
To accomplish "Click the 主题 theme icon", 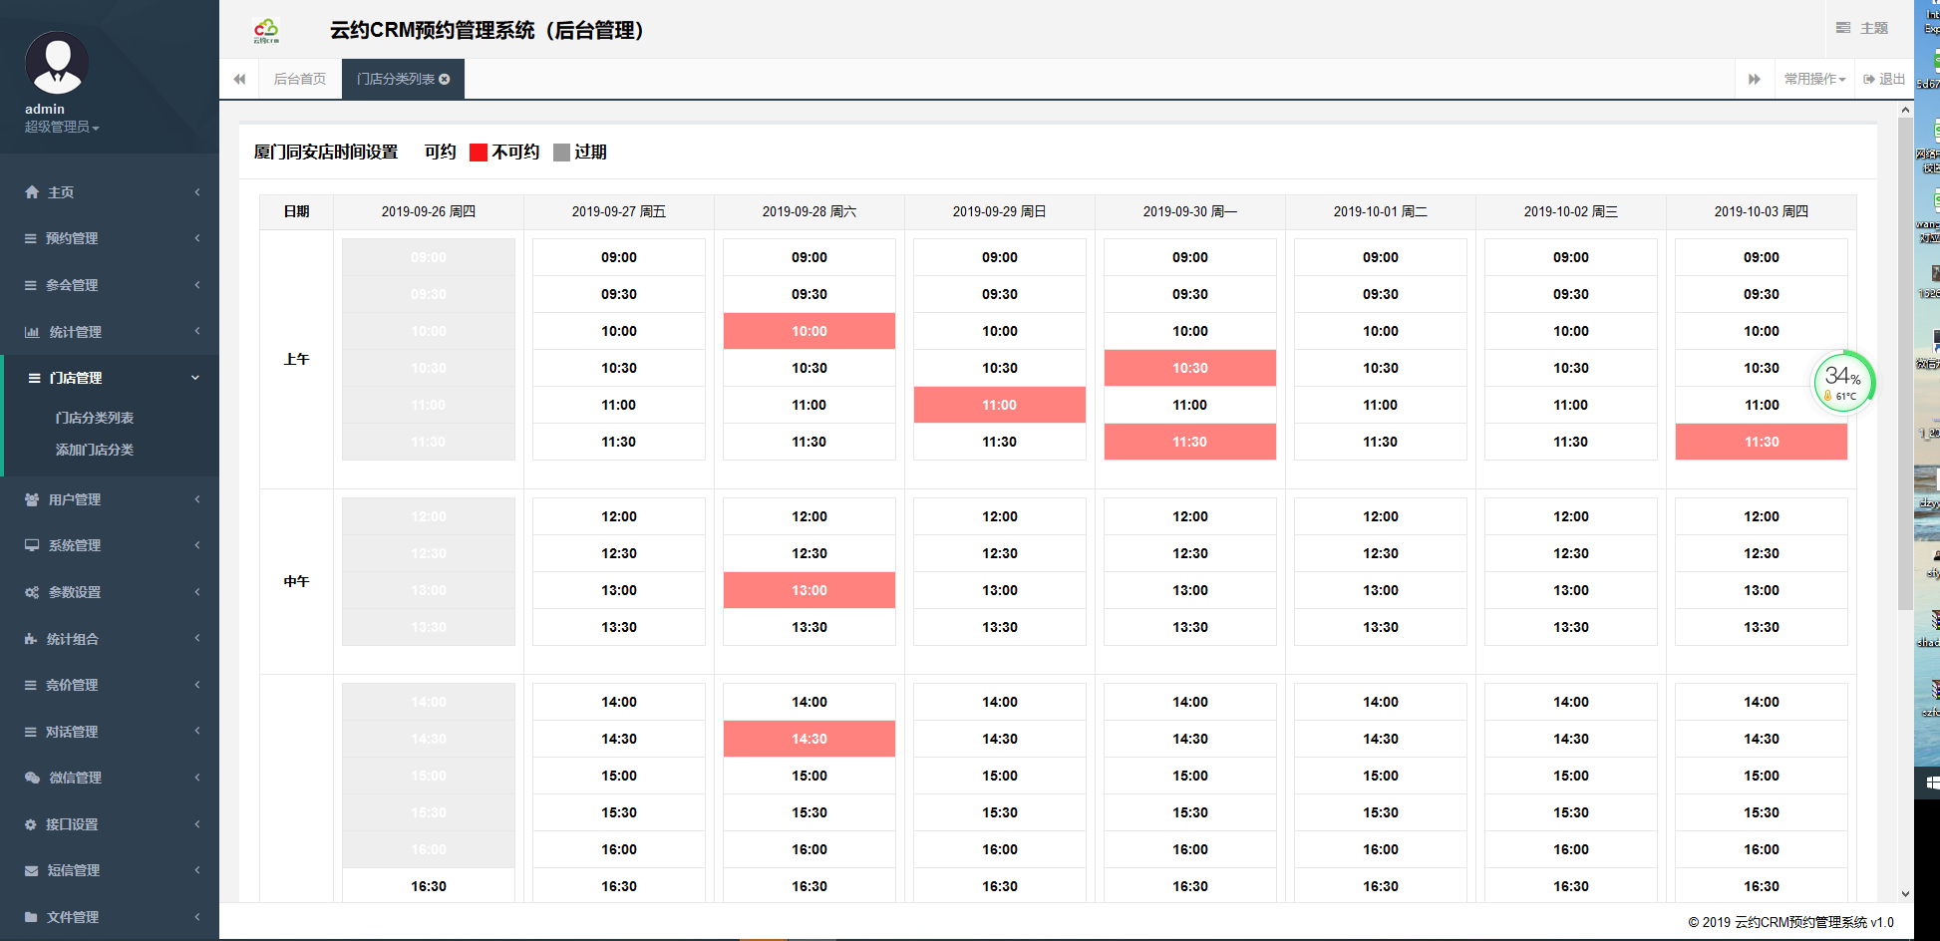I will 1843,28.
